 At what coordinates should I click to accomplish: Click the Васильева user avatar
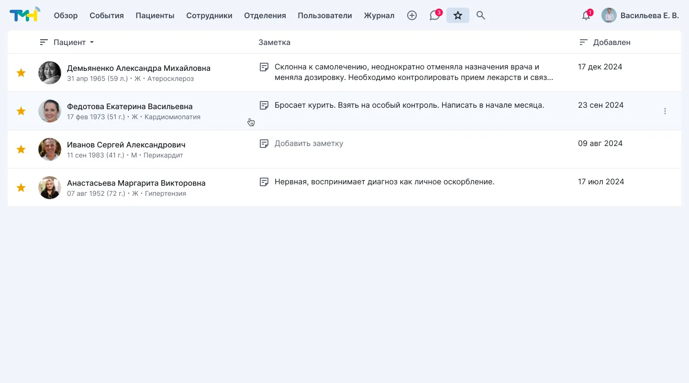[609, 15]
